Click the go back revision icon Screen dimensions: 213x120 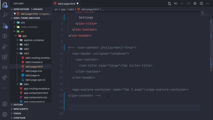(x=176, y=4)
